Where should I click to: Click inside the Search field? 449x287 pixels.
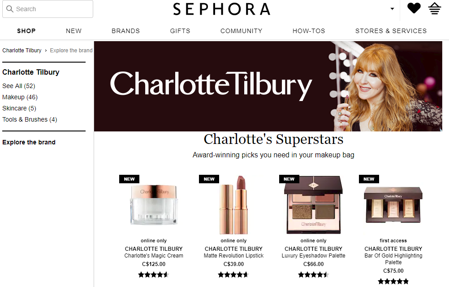48,9
